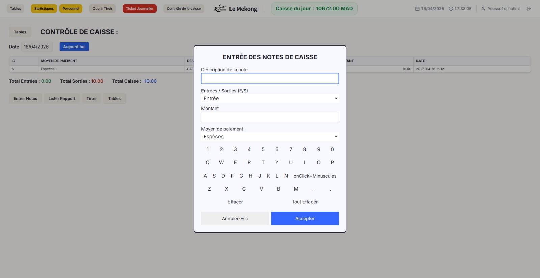Toggle keyboard to Minuscules
This screenshot has width=540, height=278.
tap(315, 176)
